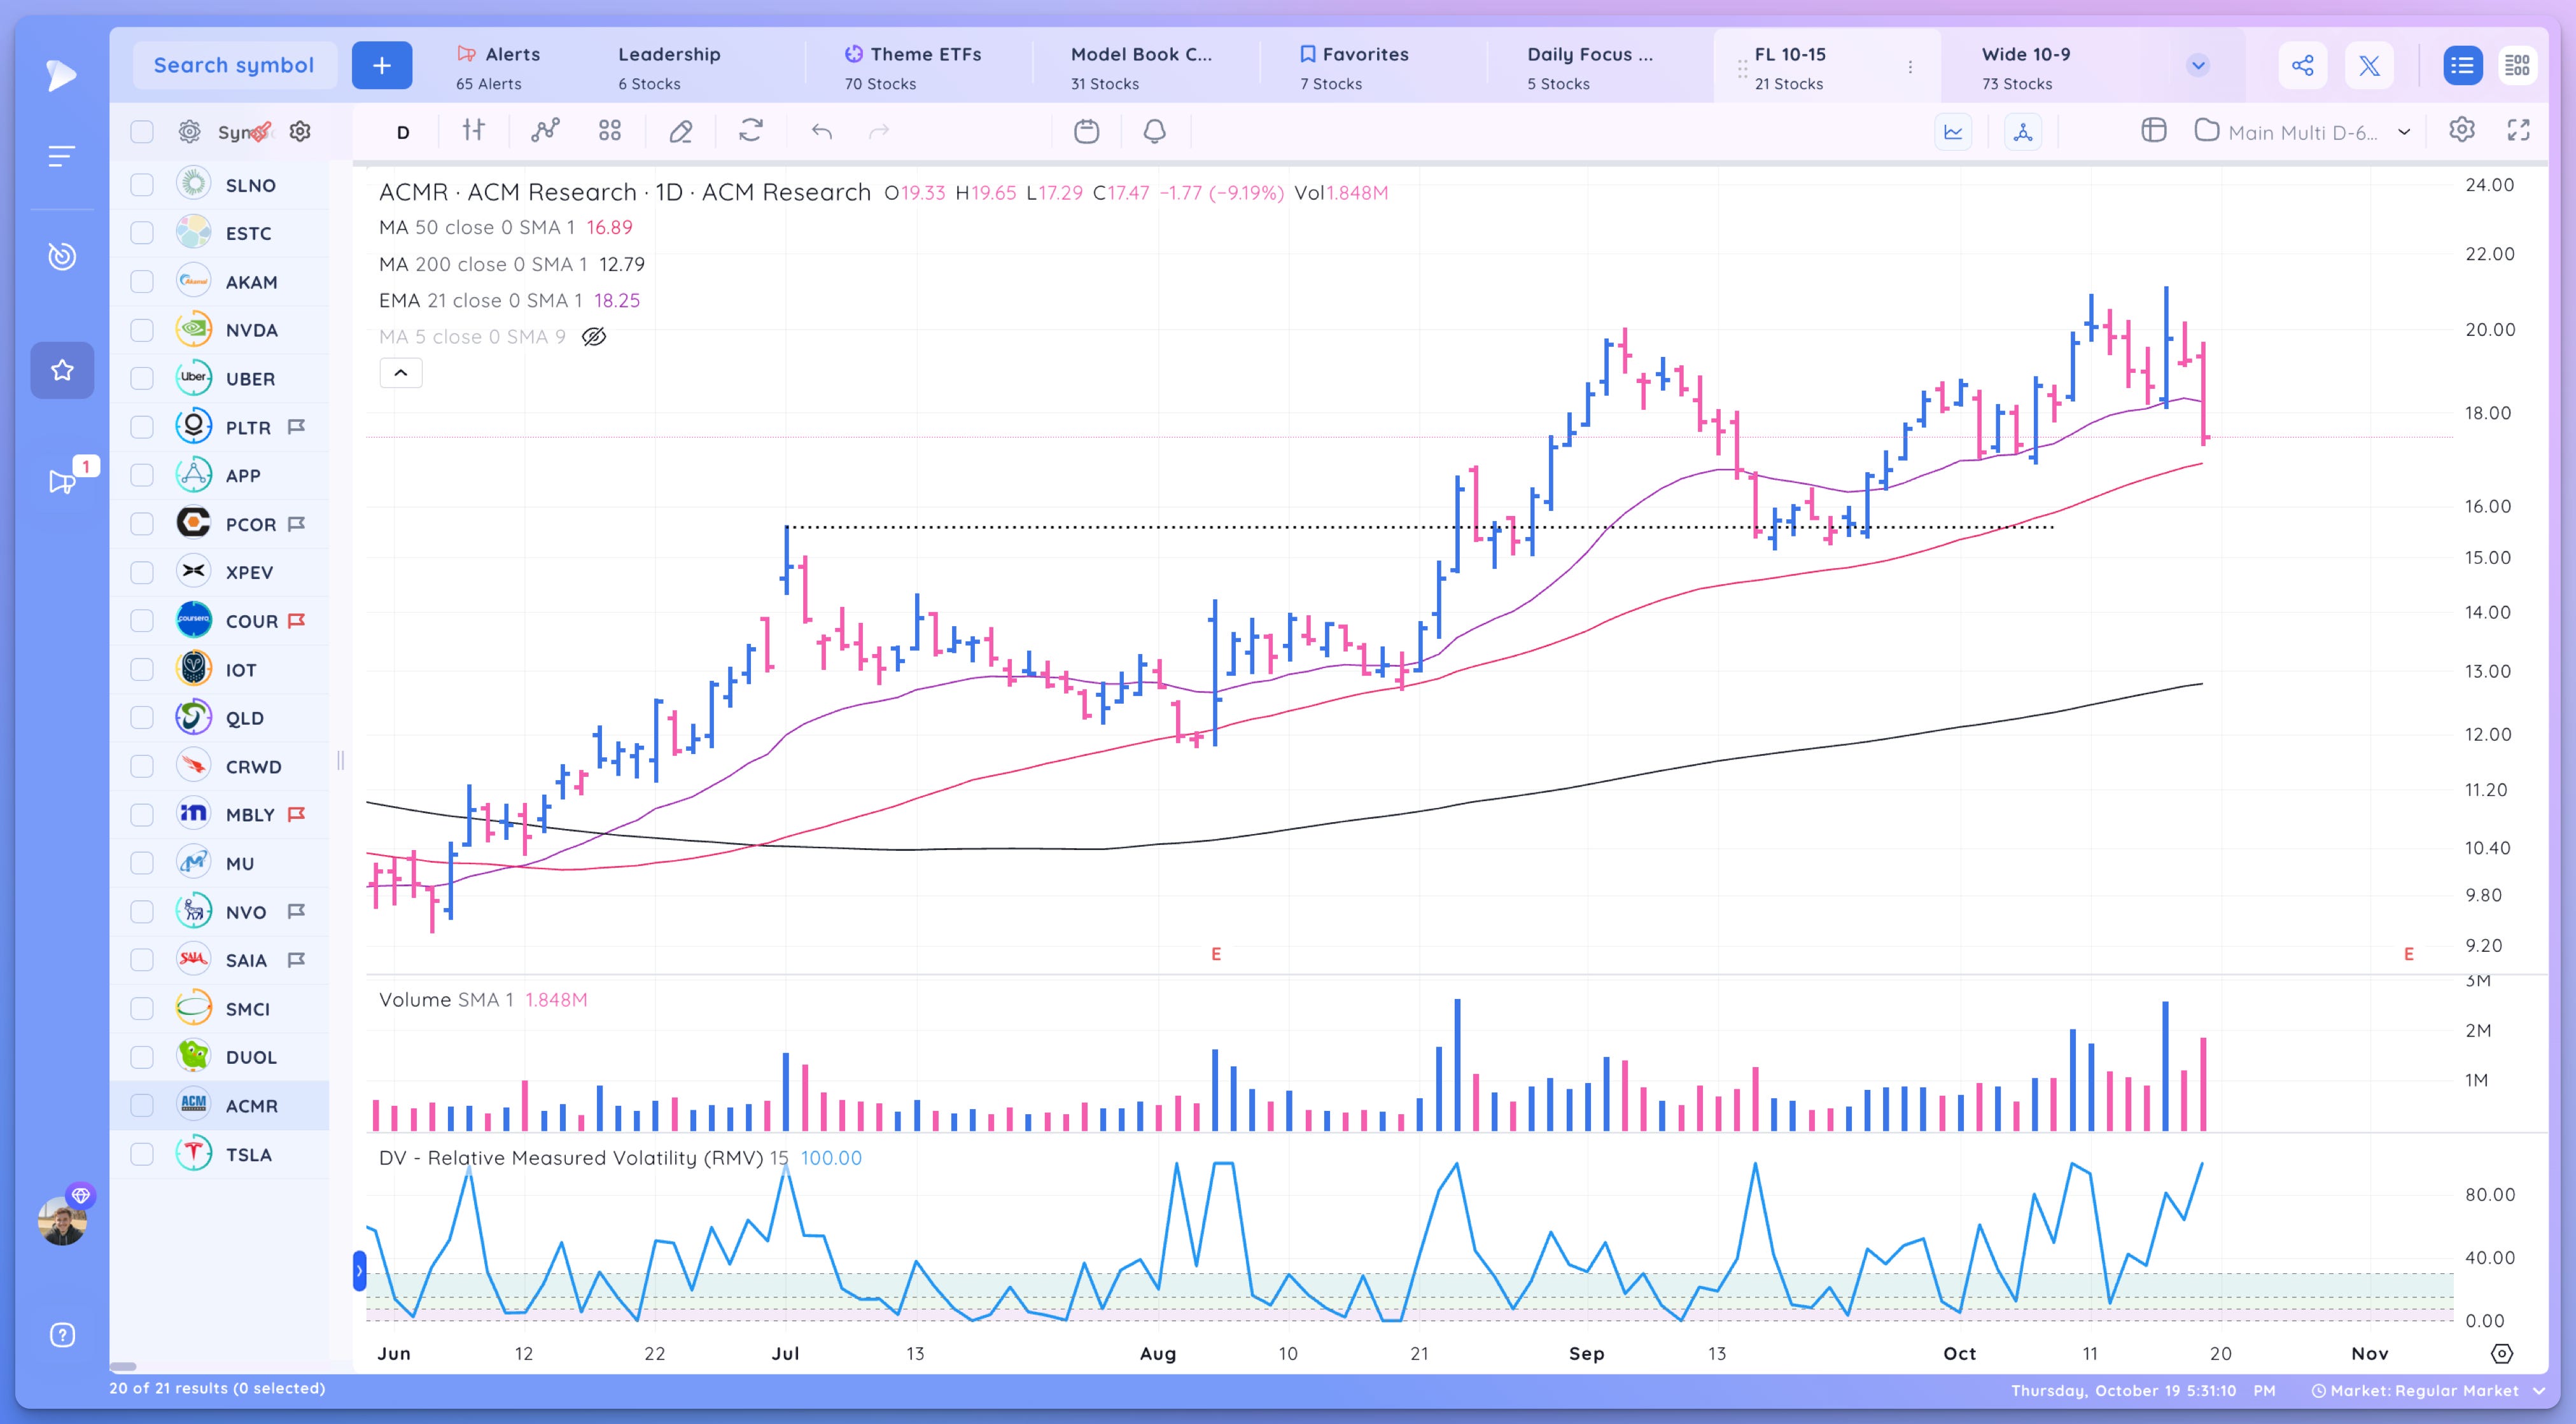Open sidebar menu lines icon
This screenshot has width=2576, height=1424.
tap(62, 157)
